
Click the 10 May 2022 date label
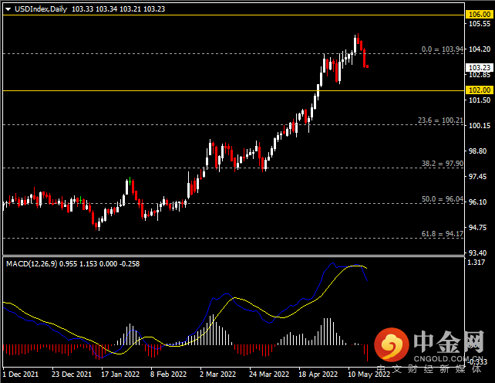point(369,375)
